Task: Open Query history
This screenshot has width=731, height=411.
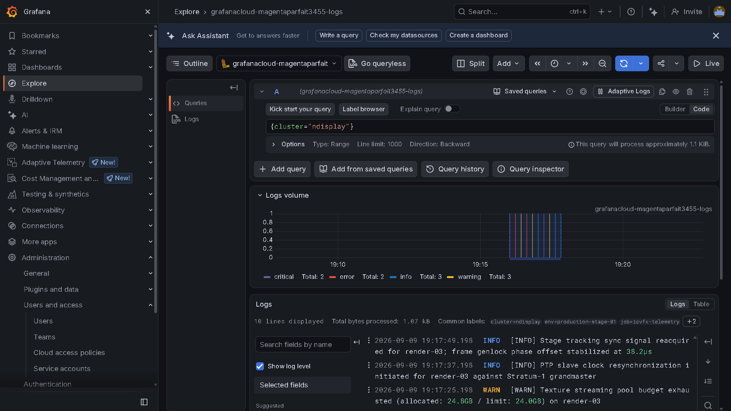Action: [455, 169]
